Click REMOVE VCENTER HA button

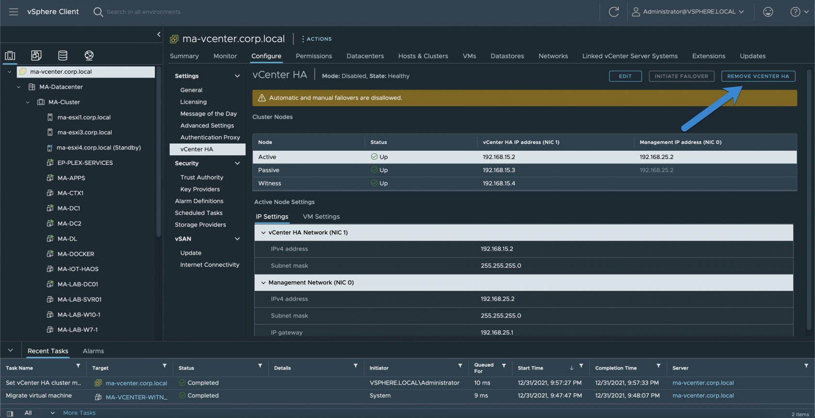point(758,76)
